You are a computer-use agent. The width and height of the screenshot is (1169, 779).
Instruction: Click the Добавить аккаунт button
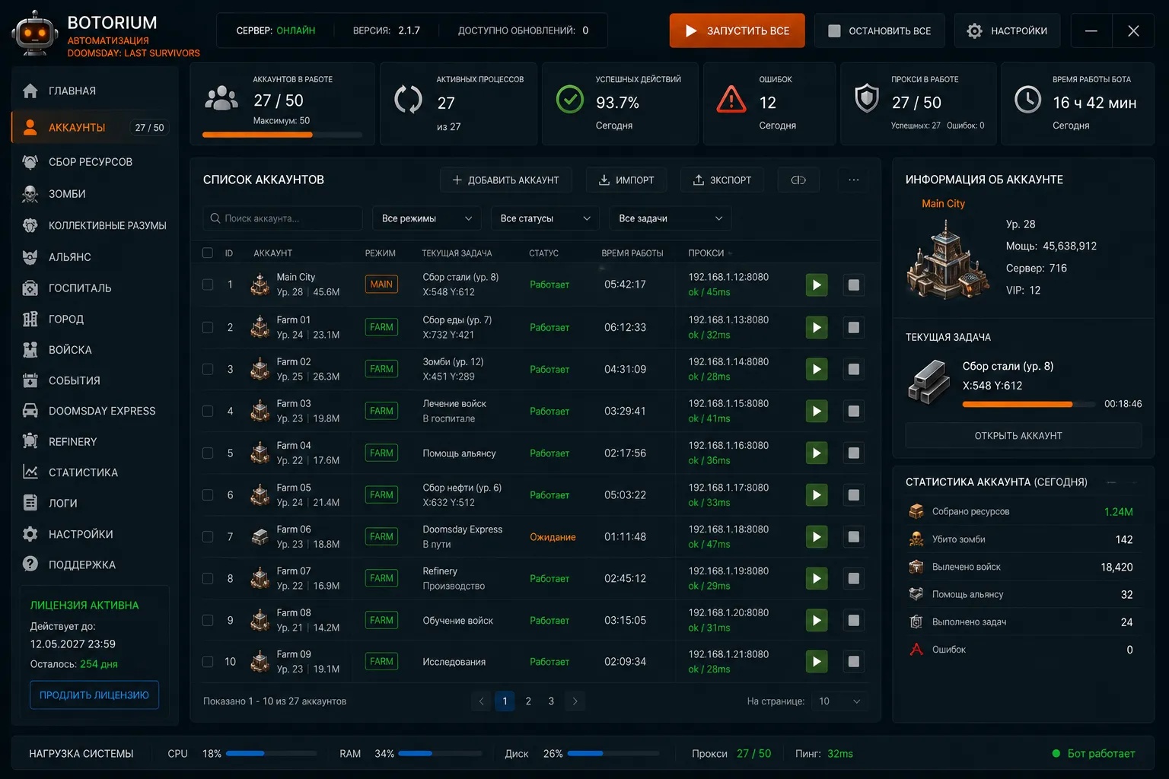[506, 180]
